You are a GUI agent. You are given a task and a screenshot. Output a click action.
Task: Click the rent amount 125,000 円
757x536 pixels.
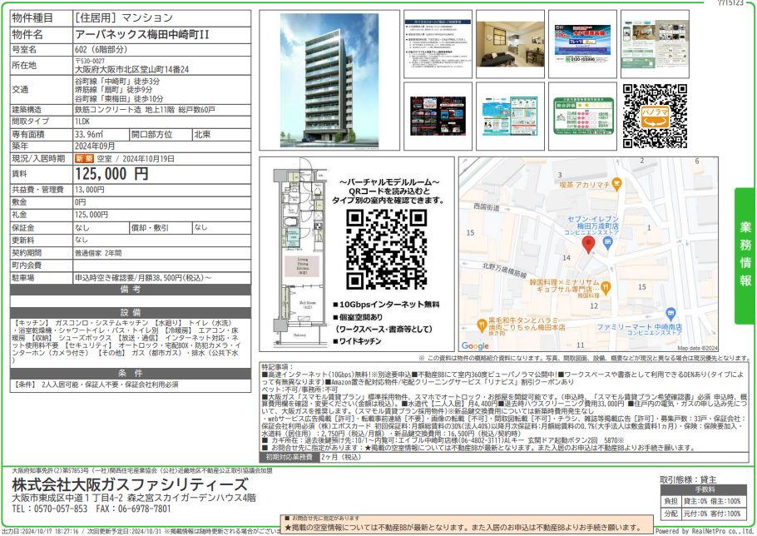coord(111,174)
